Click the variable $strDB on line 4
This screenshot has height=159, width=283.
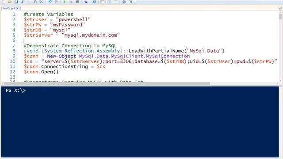pyautogui.click(x=32, y=30)
